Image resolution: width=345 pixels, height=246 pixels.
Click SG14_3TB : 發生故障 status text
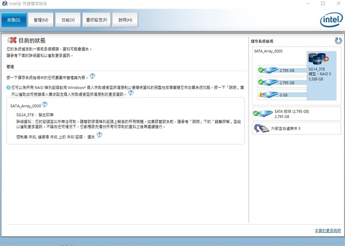point(35,115)
